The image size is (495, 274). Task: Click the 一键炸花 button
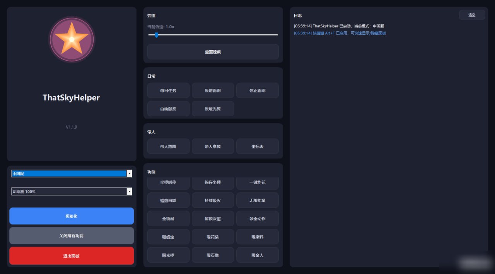click(258, 183)
